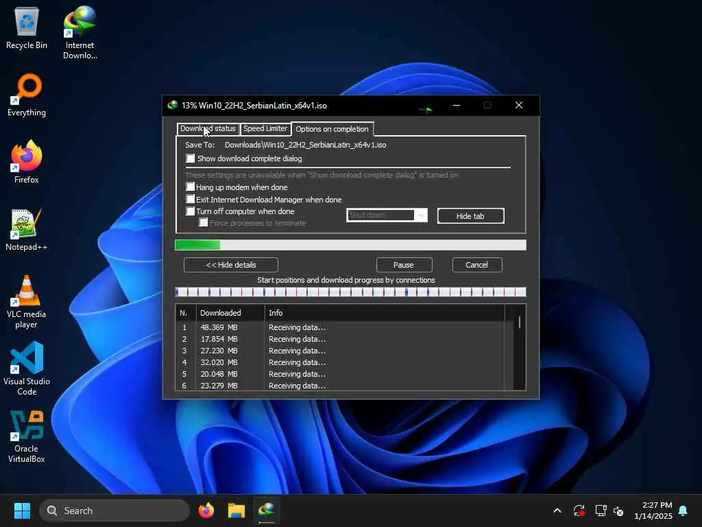Screen dimensions: 702x527
Task: Select the IDM taskbar icon
Action: pos(267,511)
